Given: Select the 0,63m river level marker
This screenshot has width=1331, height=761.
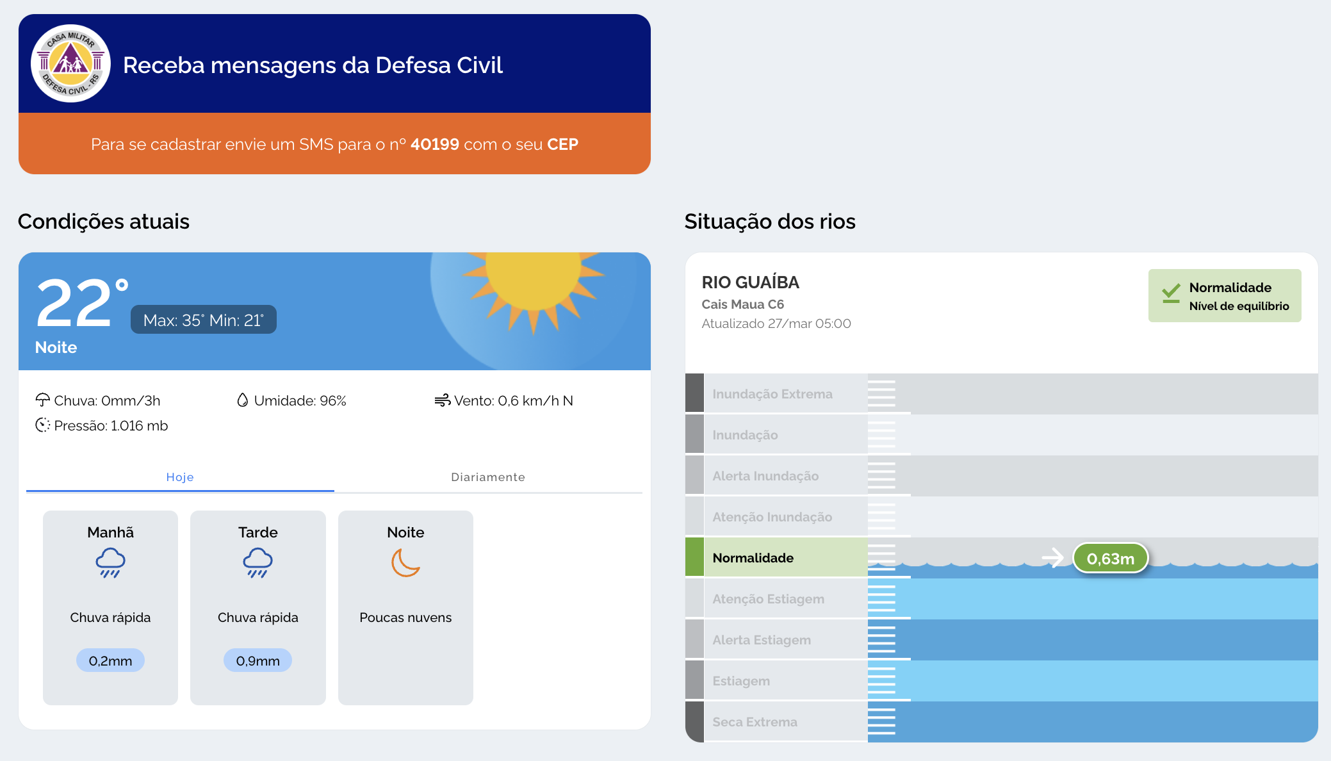Looking at the screenshot, I should [x=1110, y=559].
